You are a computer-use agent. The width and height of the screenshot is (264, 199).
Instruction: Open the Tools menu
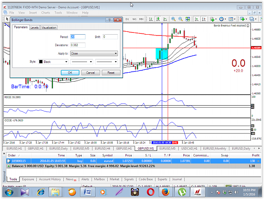click(58, 13)
